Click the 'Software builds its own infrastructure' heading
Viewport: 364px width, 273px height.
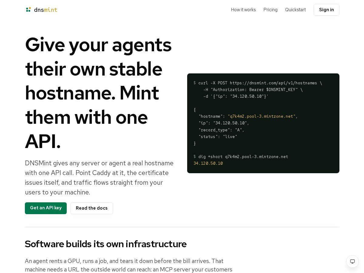point(106,244)
